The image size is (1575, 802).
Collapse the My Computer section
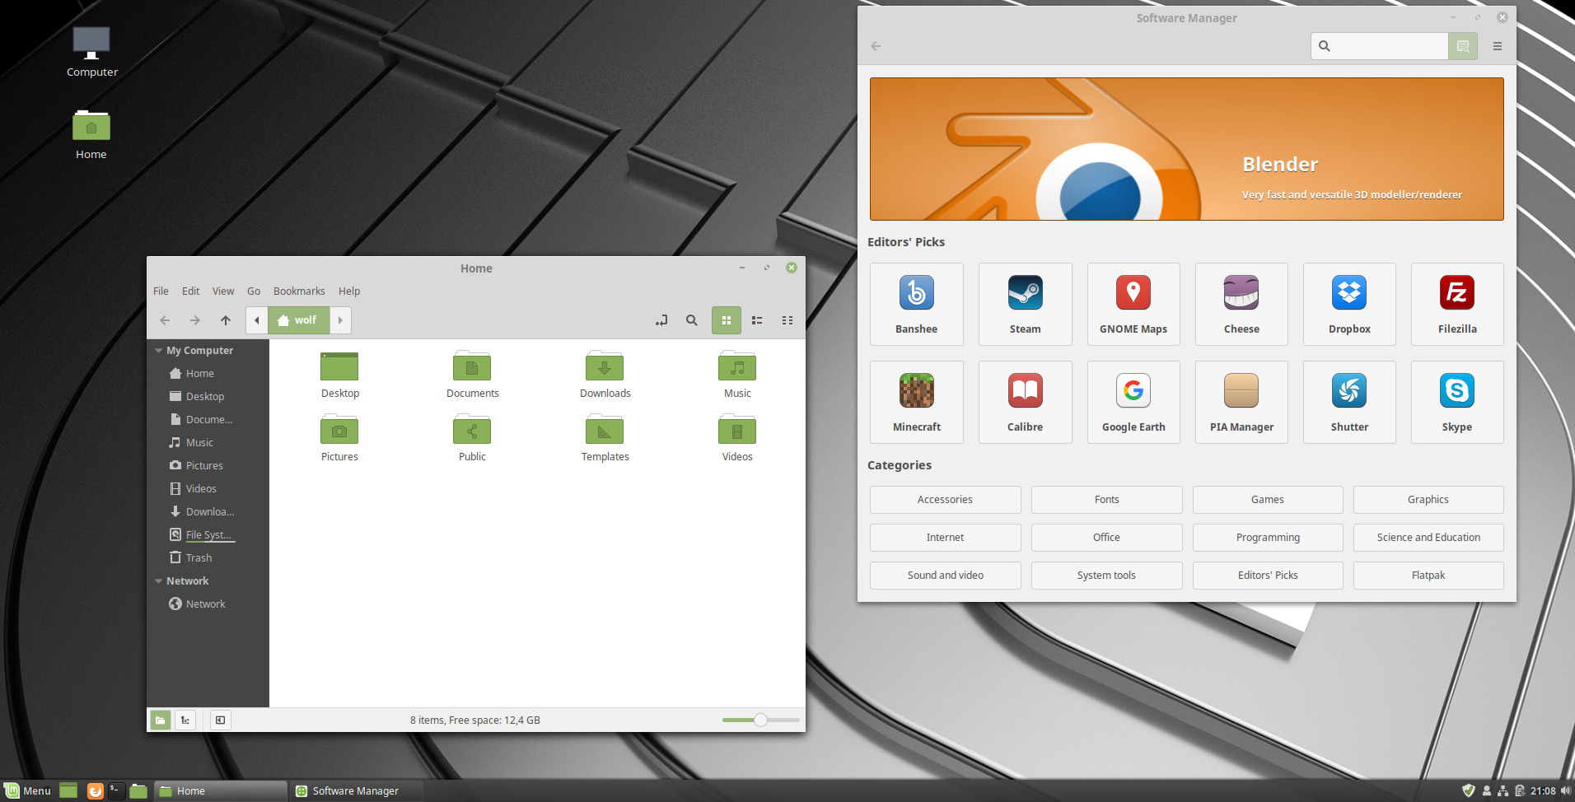click(x=159, y=351)
